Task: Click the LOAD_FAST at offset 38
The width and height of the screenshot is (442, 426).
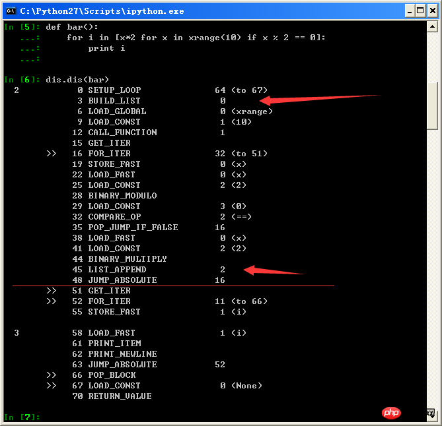Action: click(x=112, y=238)
